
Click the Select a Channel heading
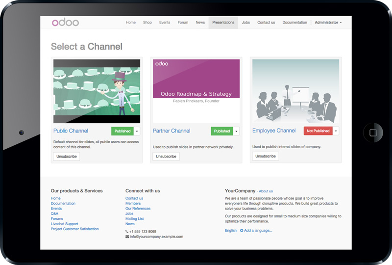[x=87, y=47]
